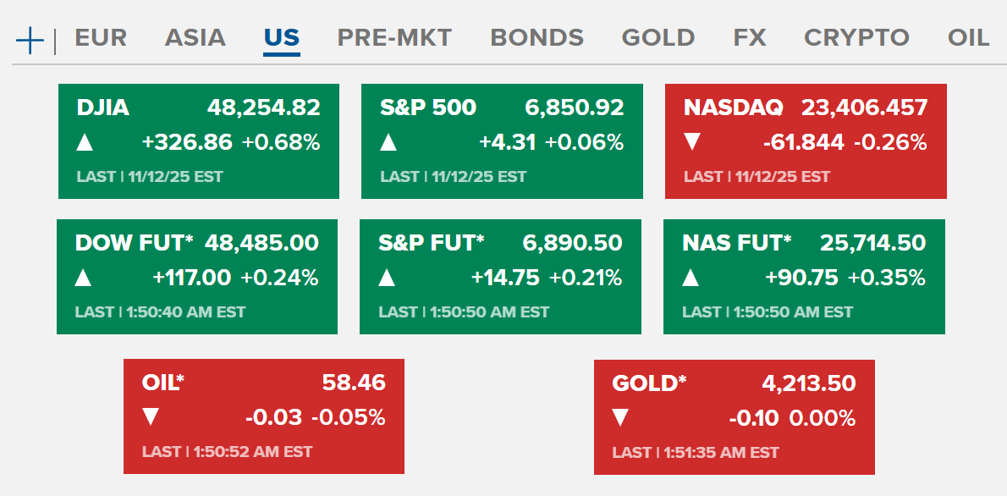Click the NASDAQ down-arrow triangle icon
Image resolution: width=1007 pixels, height=496 pixels.
coord(692,142)
